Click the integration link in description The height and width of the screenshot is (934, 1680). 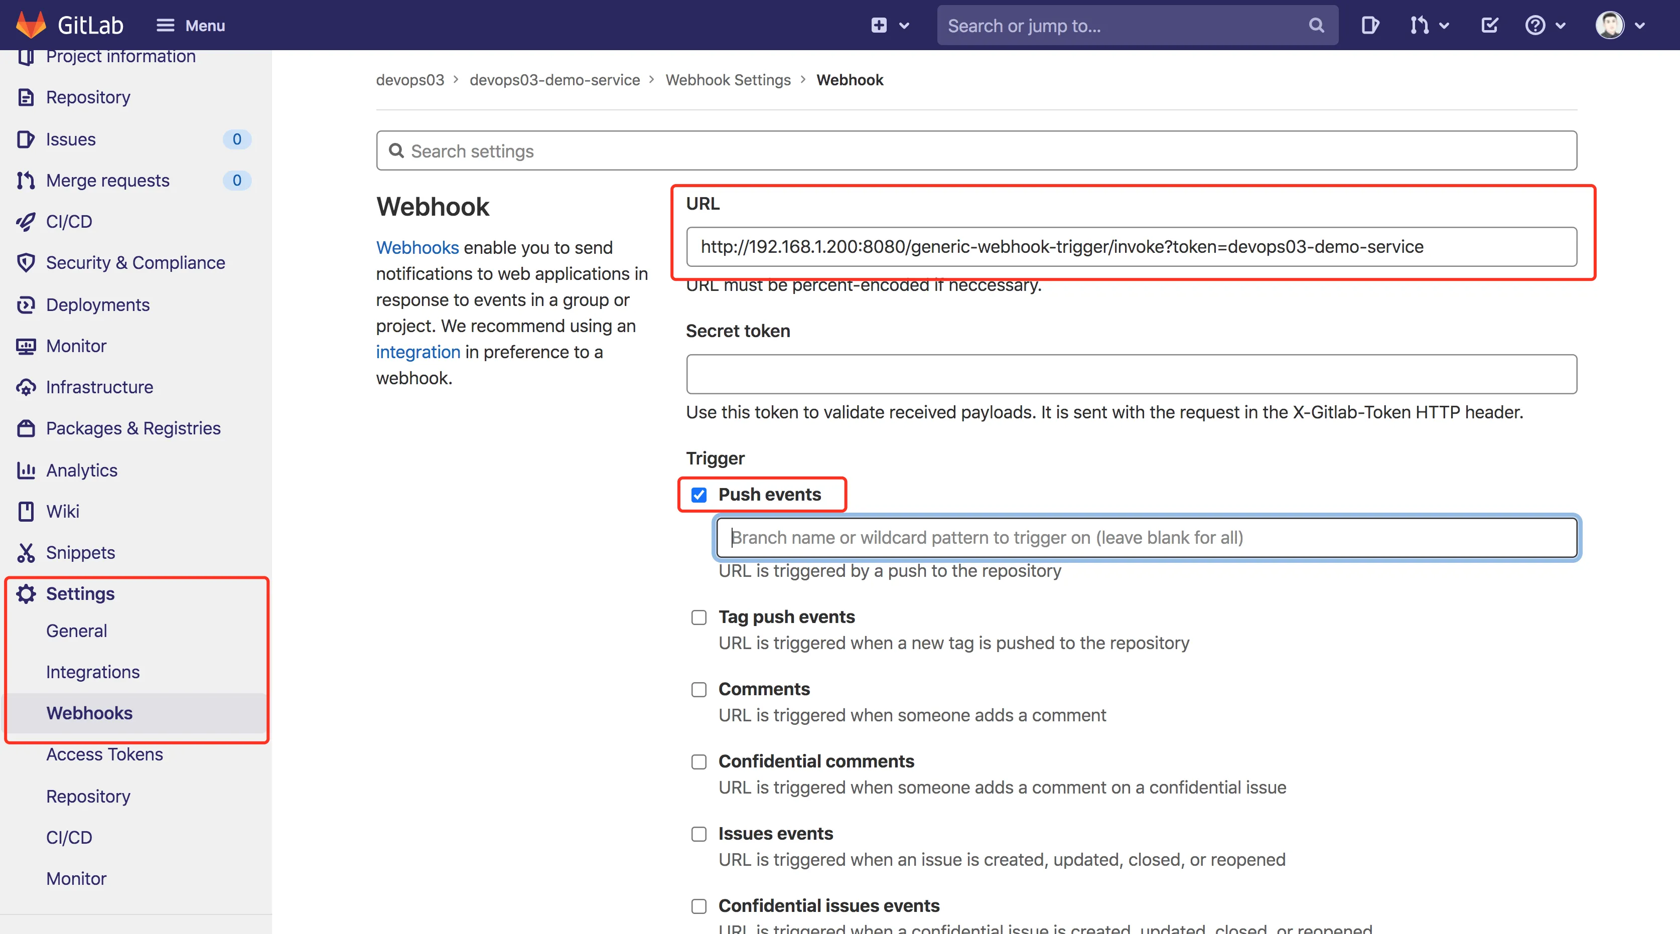tap(418, 352)
